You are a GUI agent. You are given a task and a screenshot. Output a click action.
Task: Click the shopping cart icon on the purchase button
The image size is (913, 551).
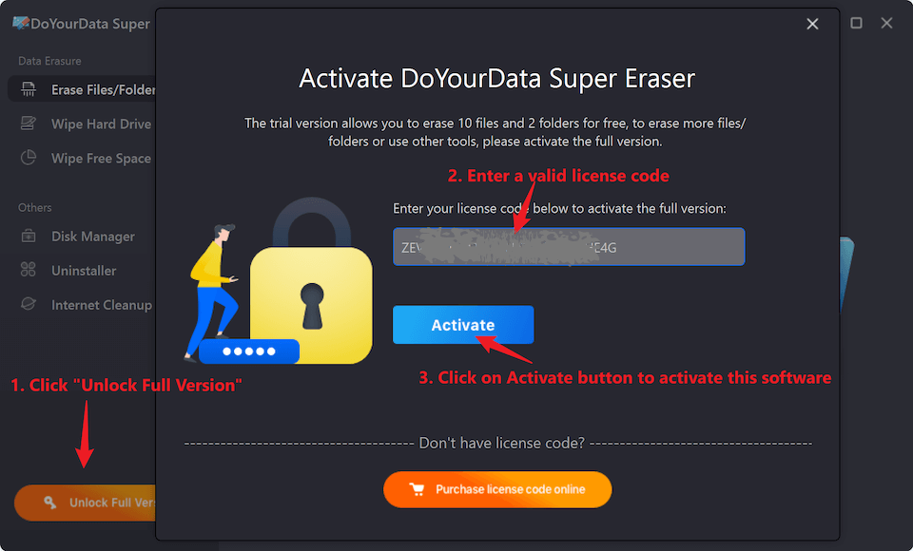pos(417,490)
